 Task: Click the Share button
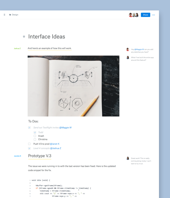point(146,15)
